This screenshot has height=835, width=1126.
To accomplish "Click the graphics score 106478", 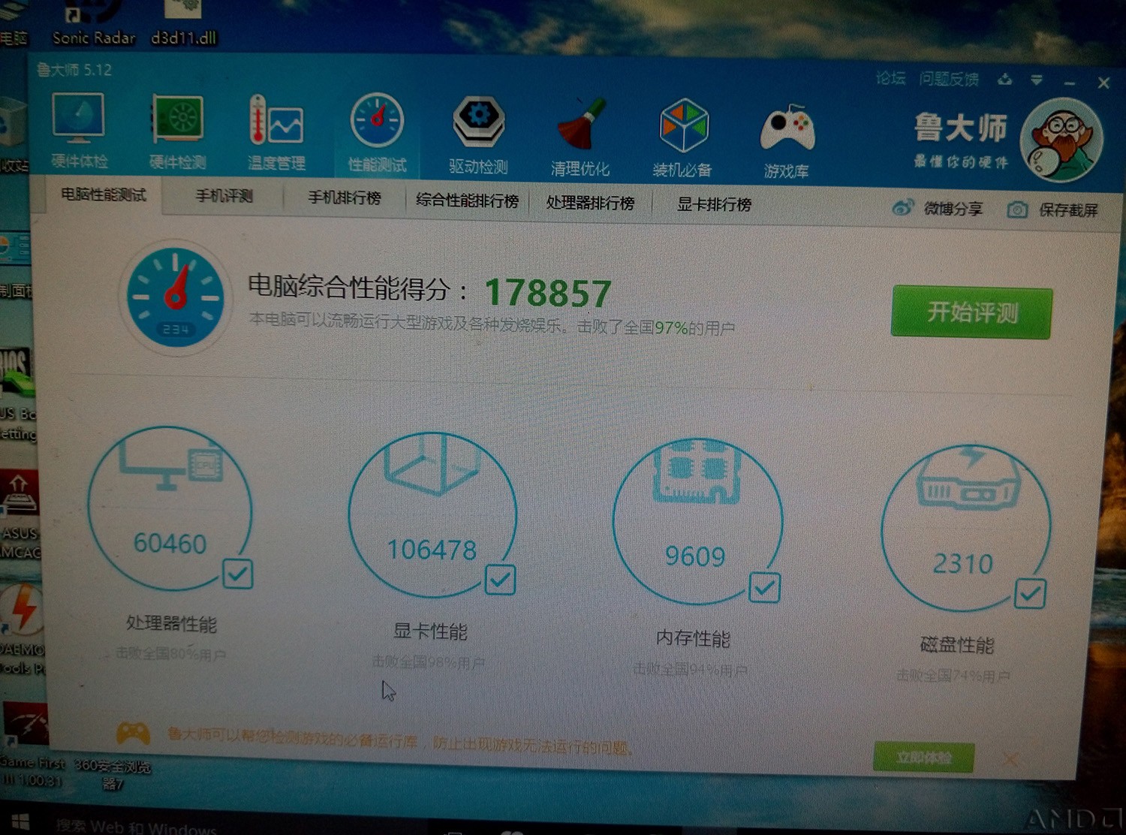I will tap(432, 550).
